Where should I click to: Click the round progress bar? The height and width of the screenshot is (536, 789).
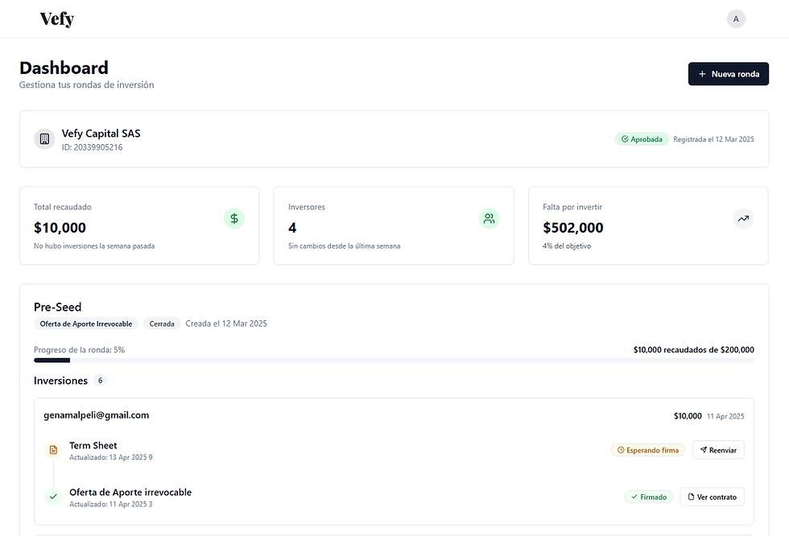point(394,360)
